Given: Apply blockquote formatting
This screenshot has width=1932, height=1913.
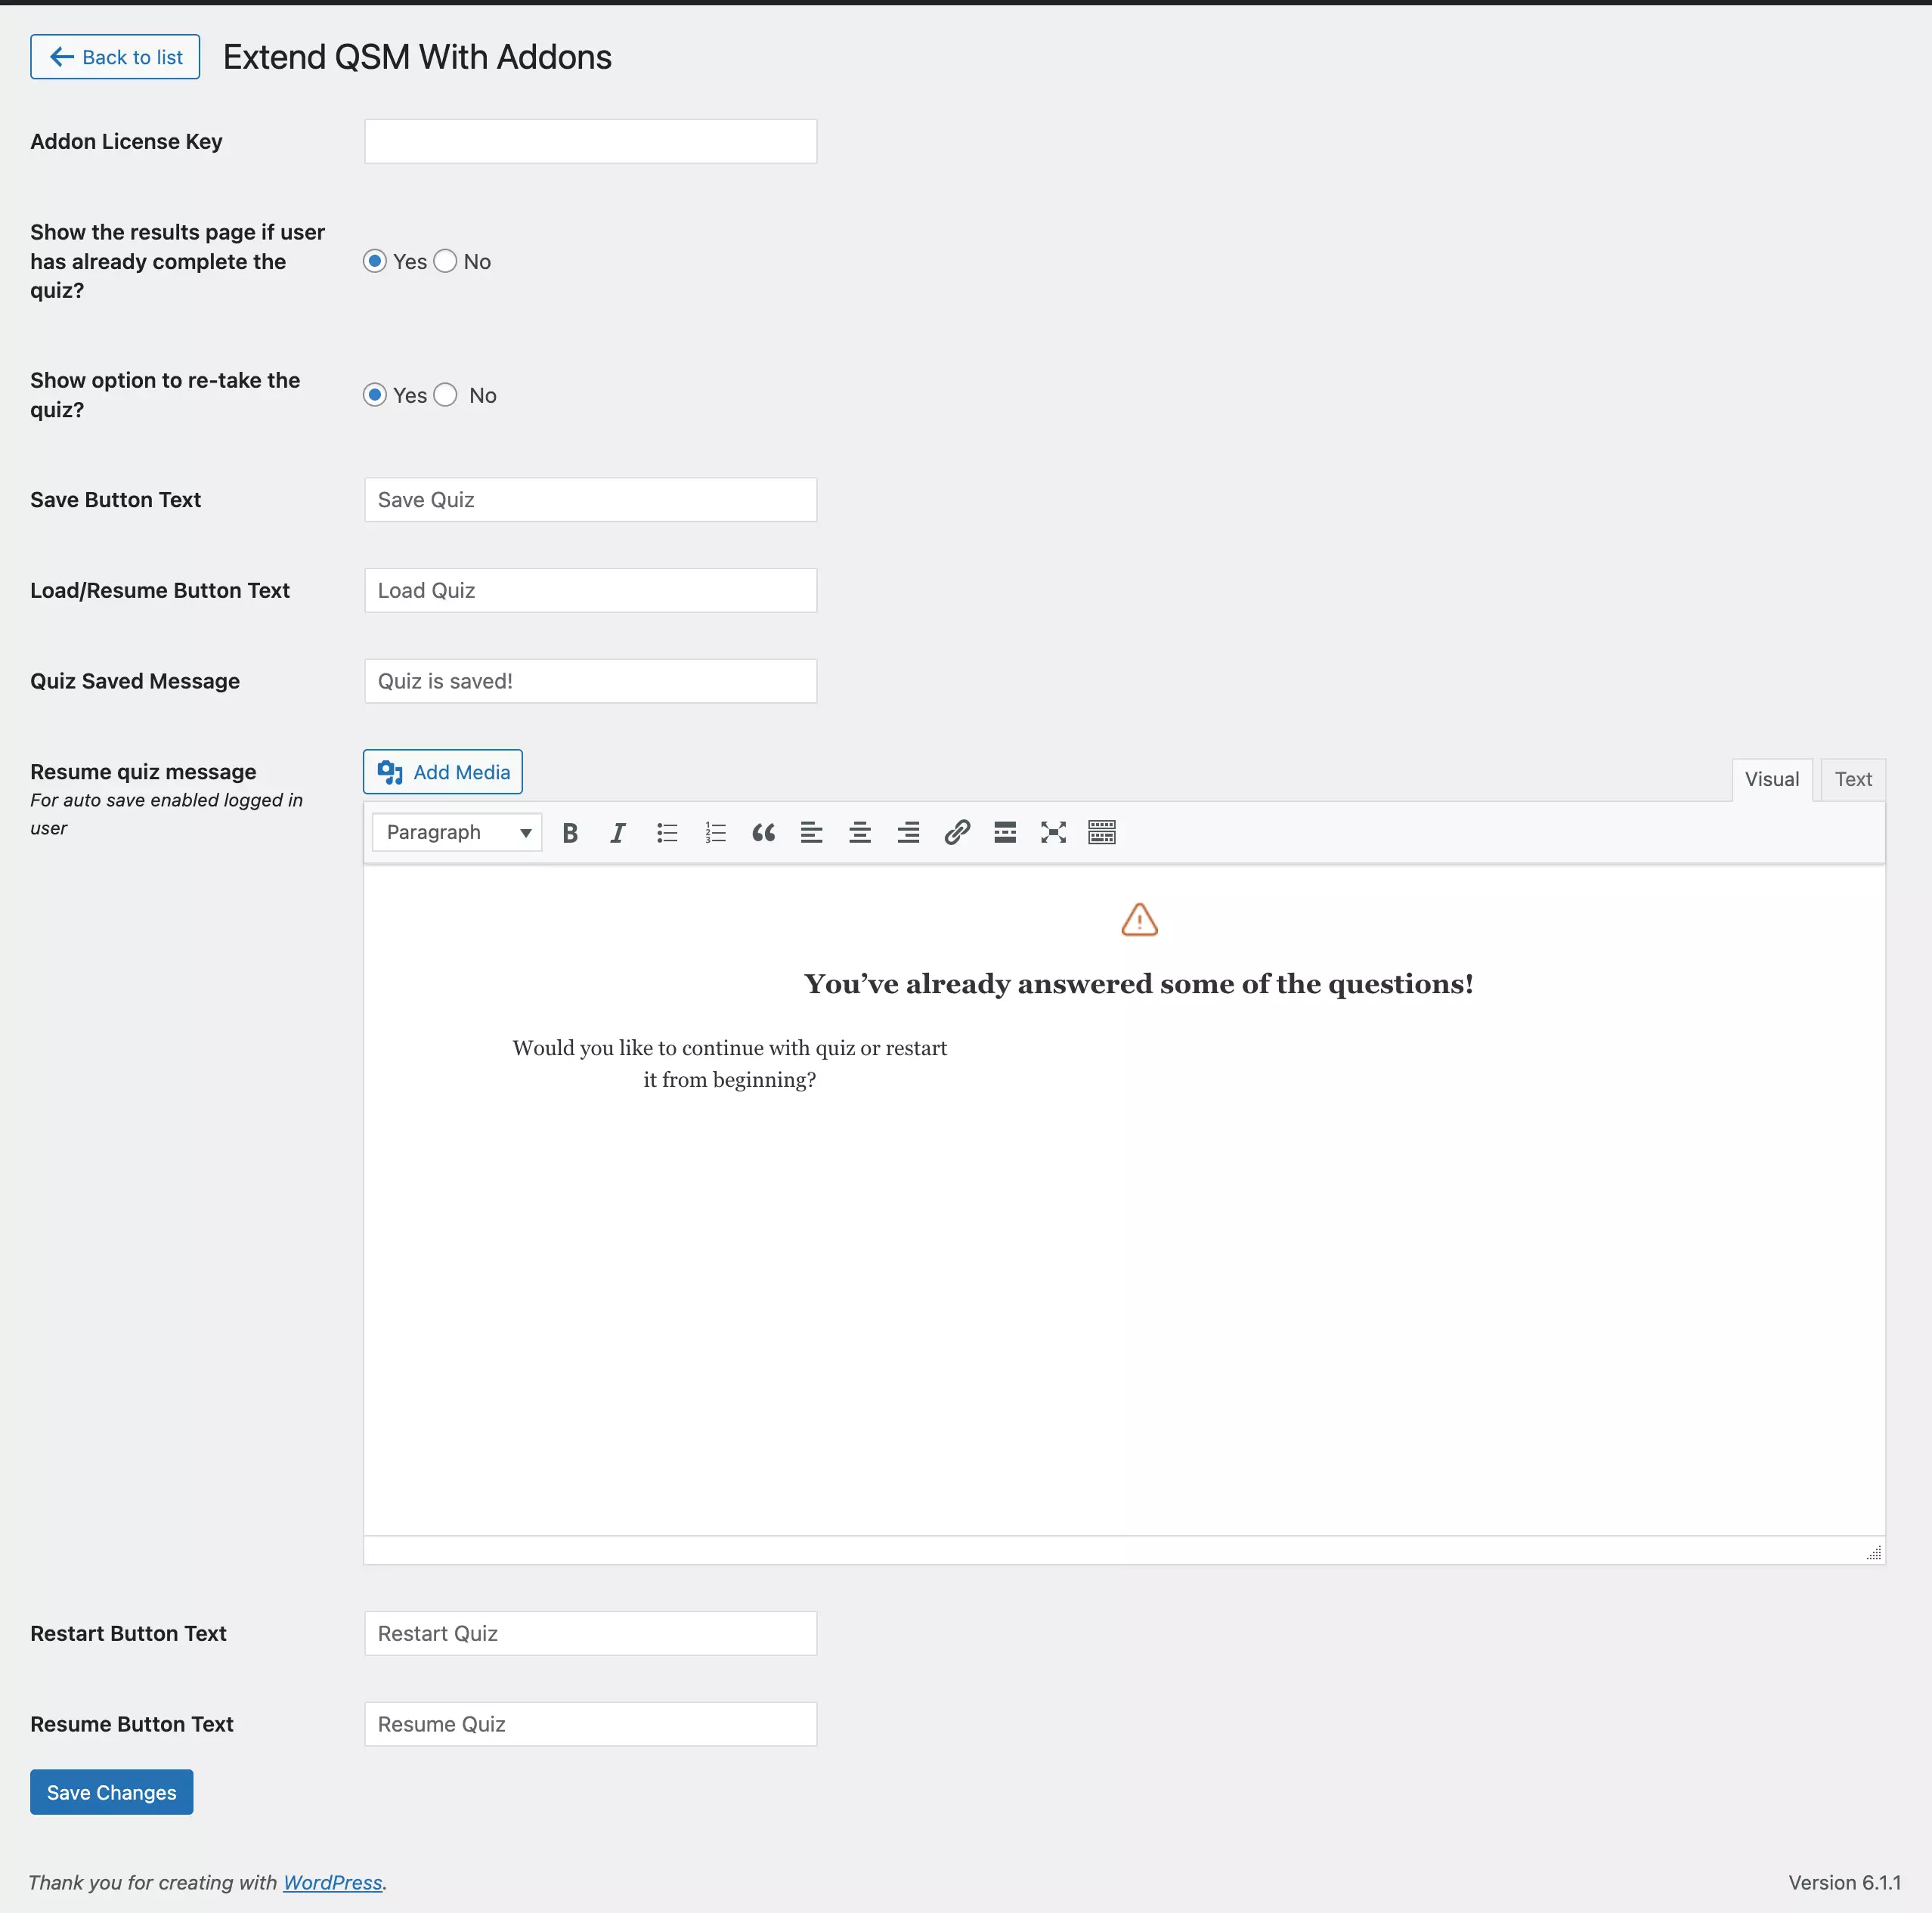Looking at the screenshot, I should 763,832.
